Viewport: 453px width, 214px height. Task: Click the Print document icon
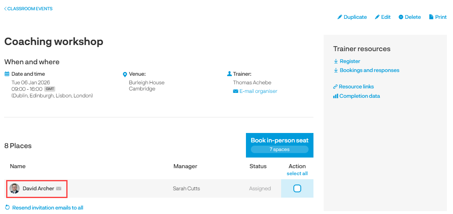[431, 17]
